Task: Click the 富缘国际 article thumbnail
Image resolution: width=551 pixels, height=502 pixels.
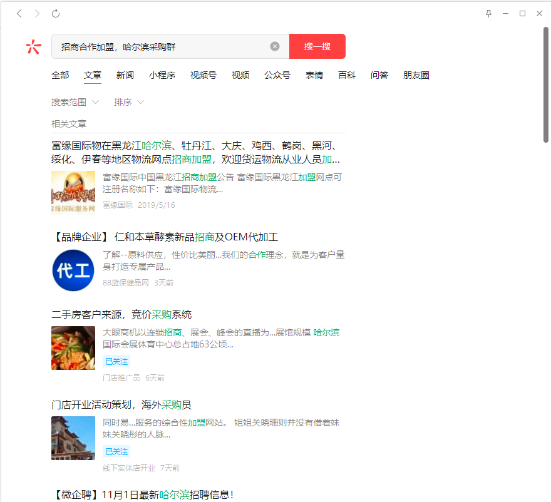Action: pos(73,193)
